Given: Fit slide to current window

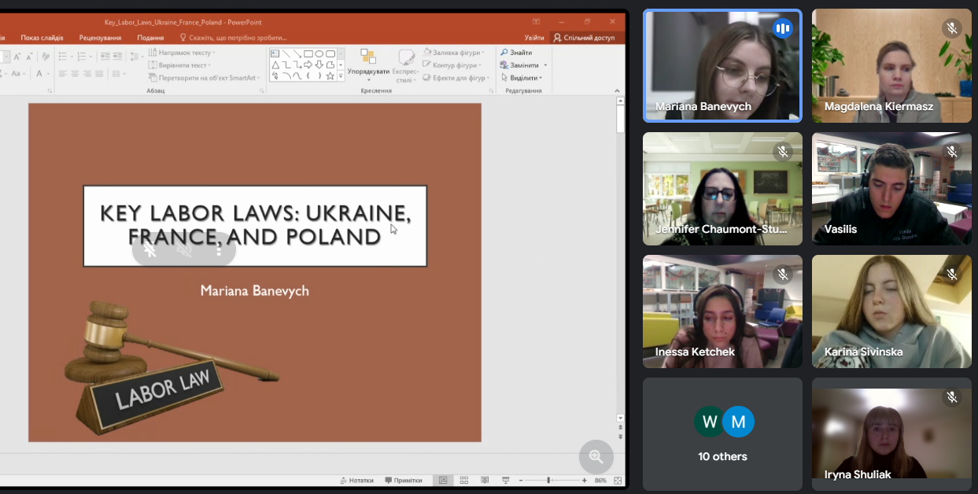Looking at the screenshot, I should pos(618,480).
